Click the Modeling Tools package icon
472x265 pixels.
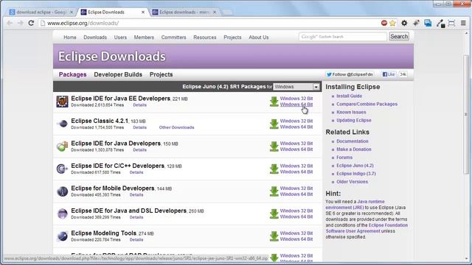click(62, 236)
